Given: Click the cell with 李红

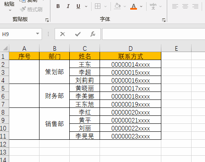Looking at the screenshot, I should 85,112.
